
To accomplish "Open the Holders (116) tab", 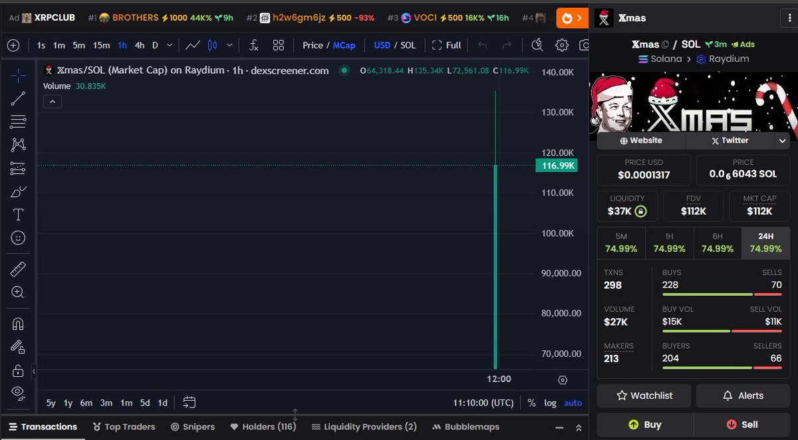I will click(263, 427).
